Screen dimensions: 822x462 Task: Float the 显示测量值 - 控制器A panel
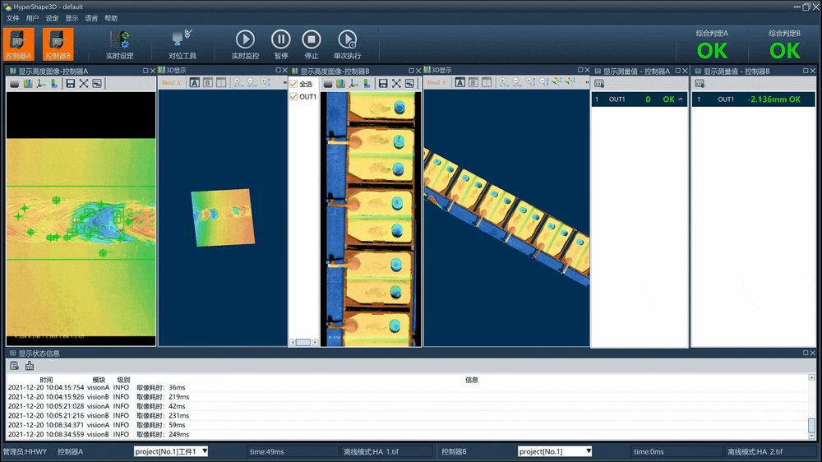678,71
